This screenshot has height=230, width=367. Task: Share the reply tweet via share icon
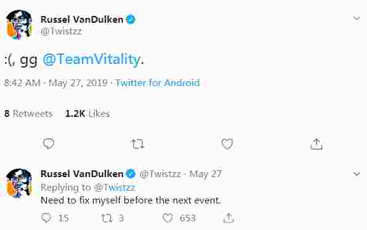tap(228, 218)
